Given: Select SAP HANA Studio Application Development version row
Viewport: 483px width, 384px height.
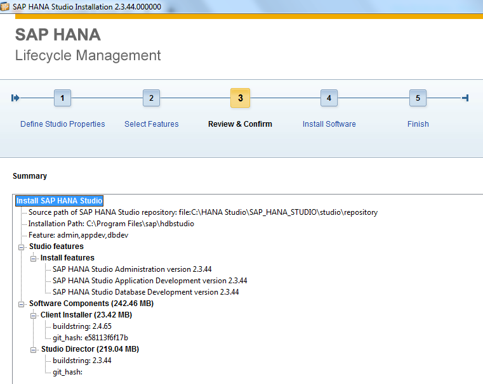Looking at the screenshot, I should tap(150, 280).
